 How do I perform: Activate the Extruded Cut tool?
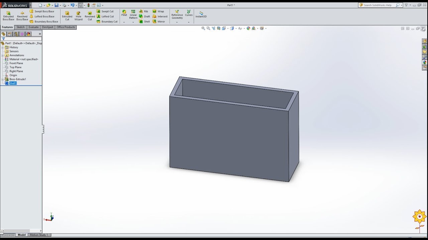[67, 16]
